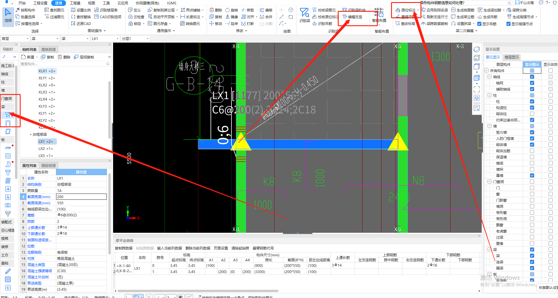Click the 镜像 mirror tool

coord(231,17)
